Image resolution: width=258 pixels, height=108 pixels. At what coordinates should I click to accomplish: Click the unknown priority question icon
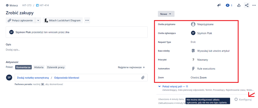pos(193,60)
